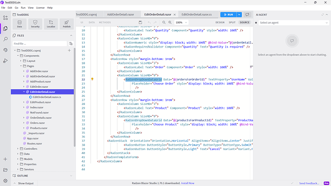Open the search sidebar icon

pos(5,39)
